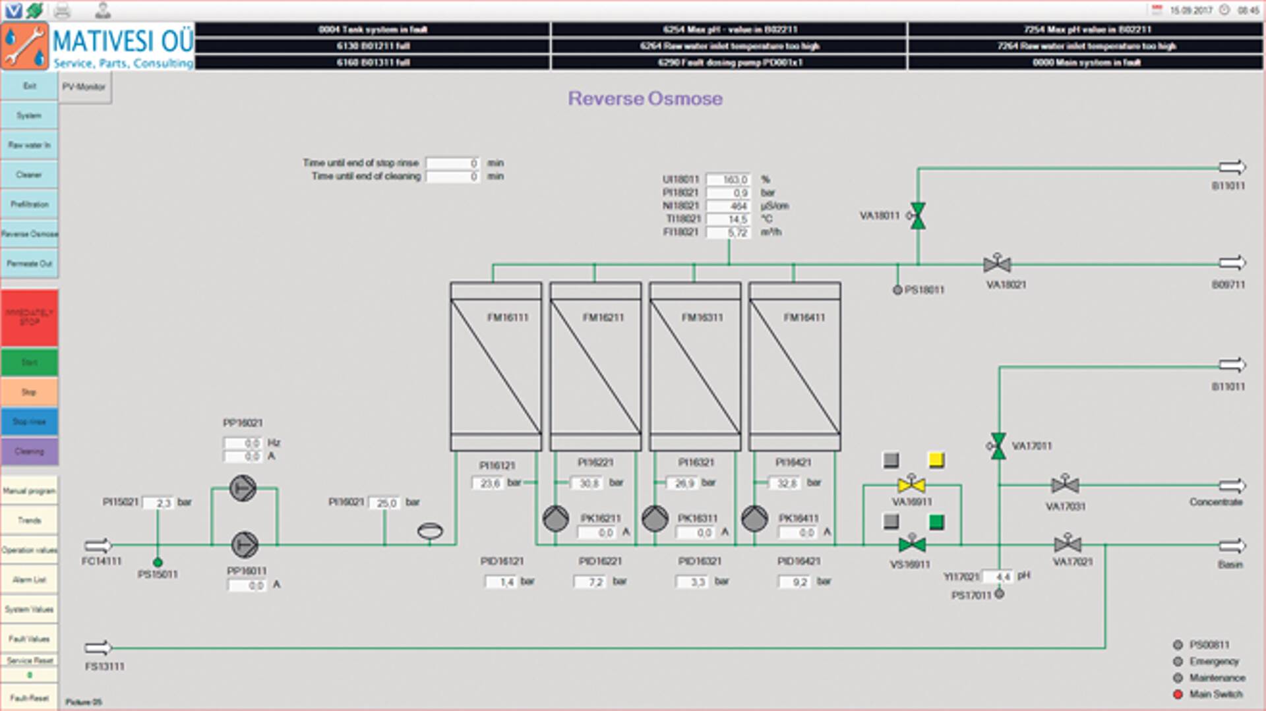The width and height of the screenshot is (1266, 711).
Task: Toggle the yellow square above VA16911
Action: (936, 460)
